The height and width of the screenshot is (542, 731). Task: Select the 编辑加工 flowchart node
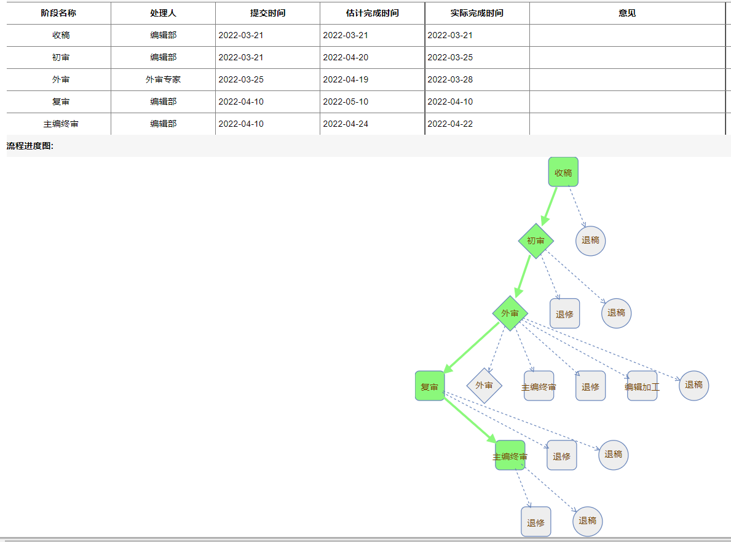pyautogui.click(x=642, y=386)
